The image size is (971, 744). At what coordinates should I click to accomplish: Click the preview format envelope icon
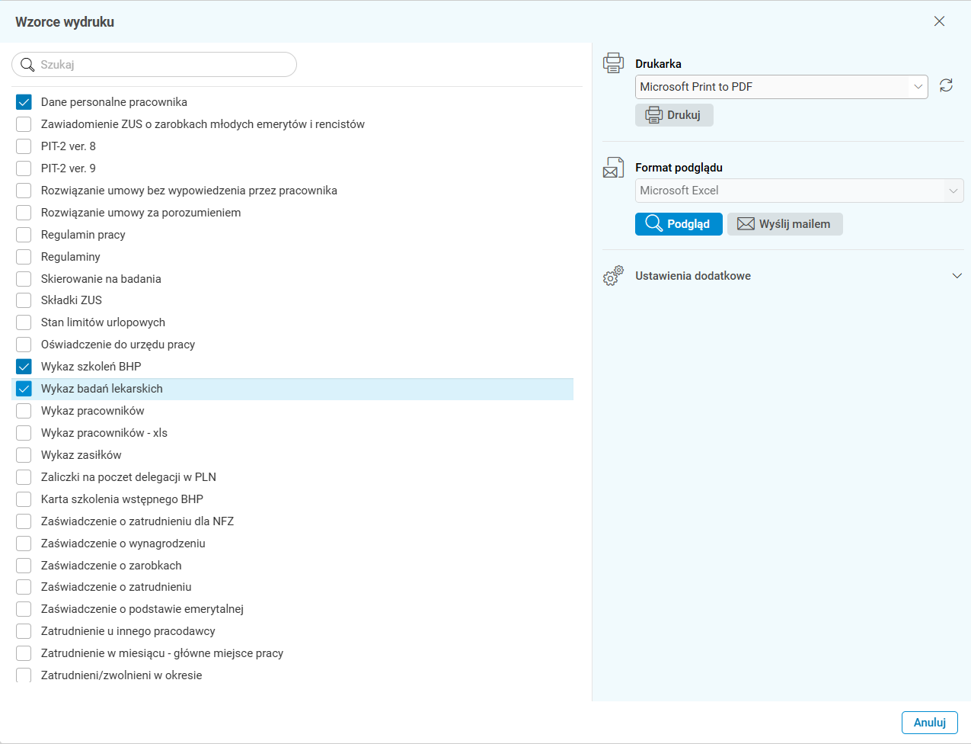[x=613, y=168]
